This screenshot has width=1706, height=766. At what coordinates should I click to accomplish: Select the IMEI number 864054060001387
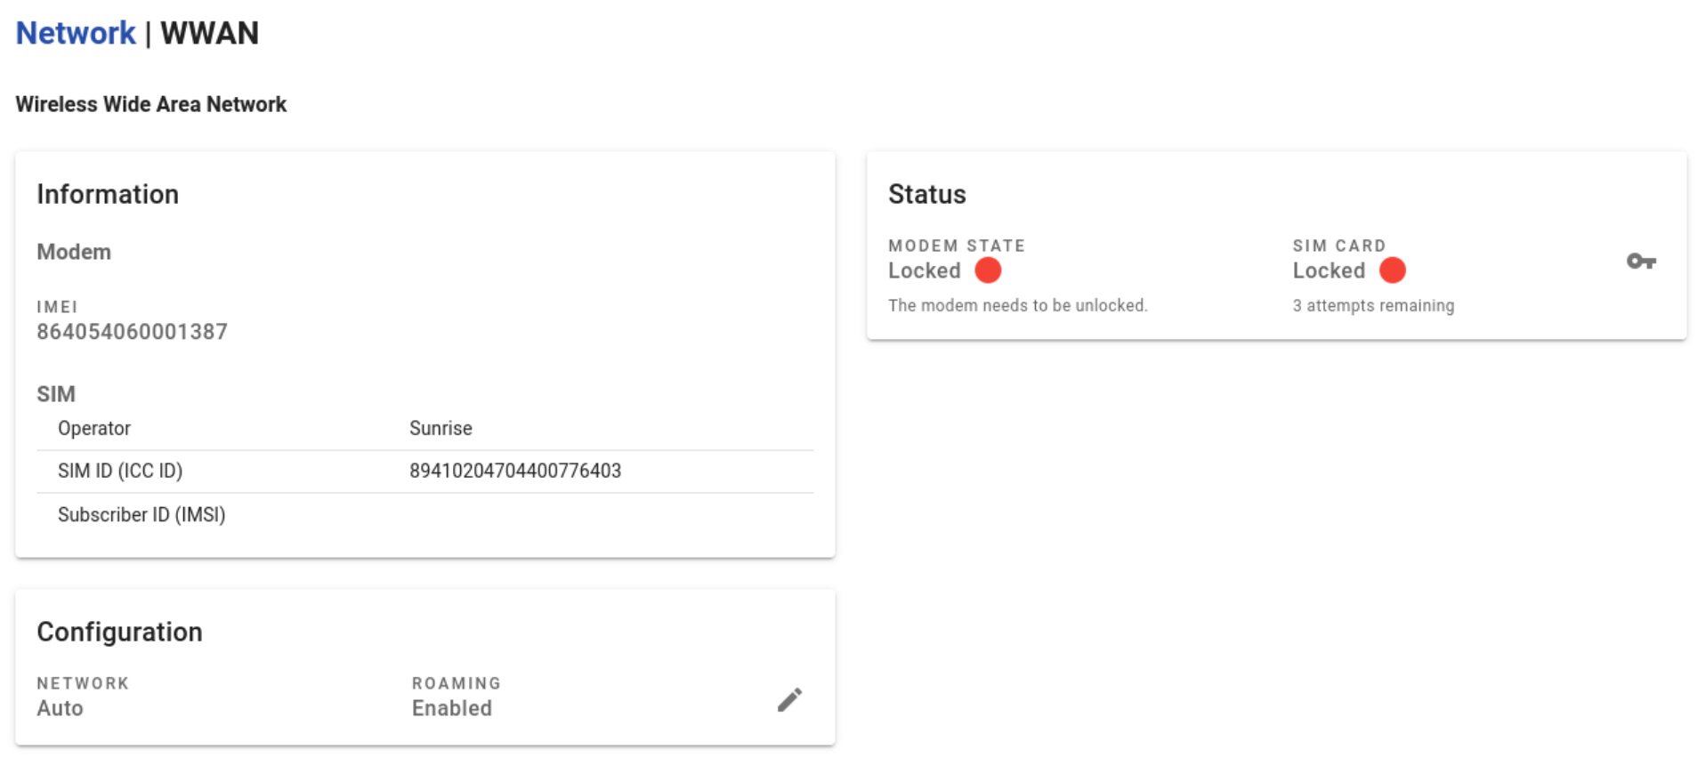(132, 332)
